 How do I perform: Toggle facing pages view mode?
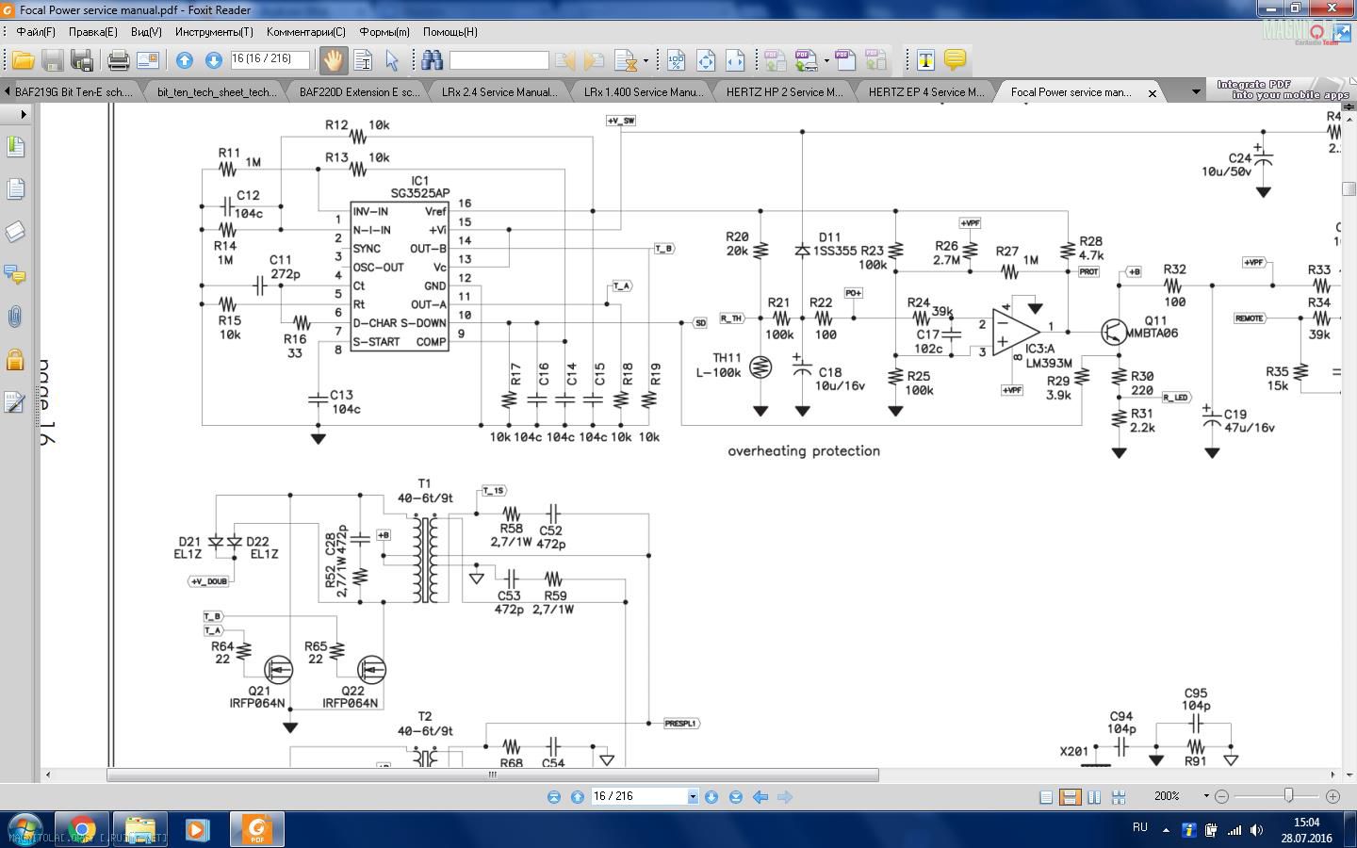point(1094,797)
